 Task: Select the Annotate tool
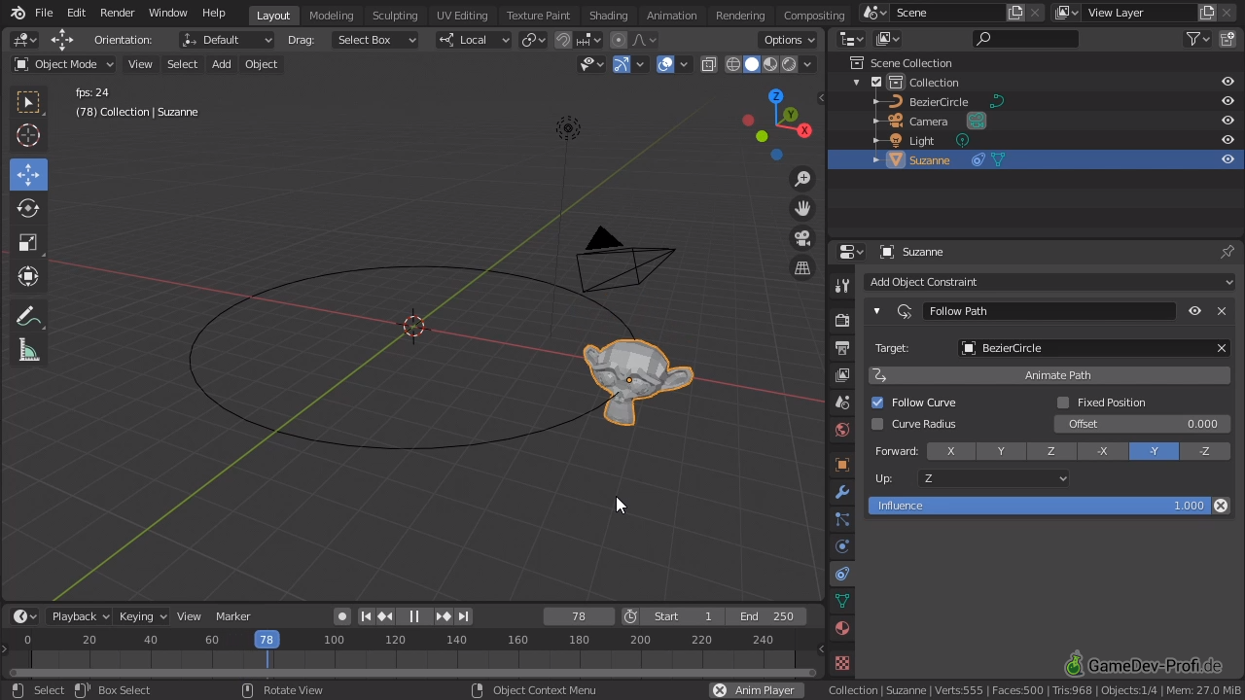pos(28,317)
